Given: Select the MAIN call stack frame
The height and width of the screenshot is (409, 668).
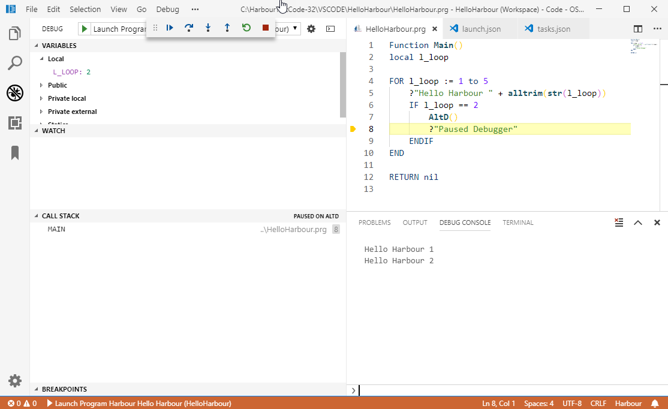Looking at the screenshot, I should pyautogui.click(x=57, y=229).
